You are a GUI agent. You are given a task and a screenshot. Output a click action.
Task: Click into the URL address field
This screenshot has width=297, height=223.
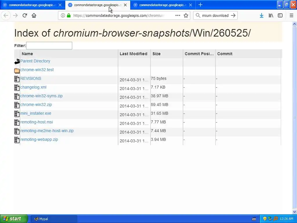119,16
